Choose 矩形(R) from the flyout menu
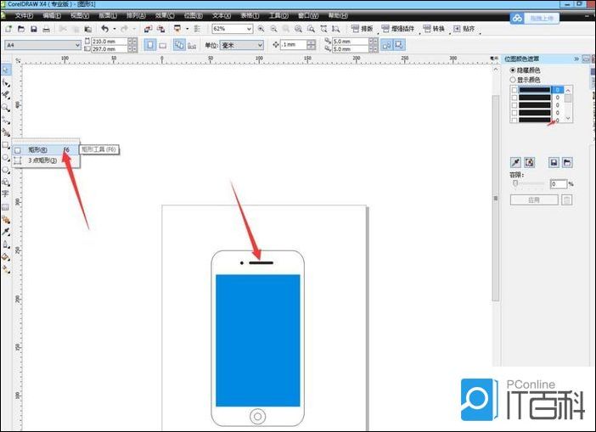 (x=38, y=149)
